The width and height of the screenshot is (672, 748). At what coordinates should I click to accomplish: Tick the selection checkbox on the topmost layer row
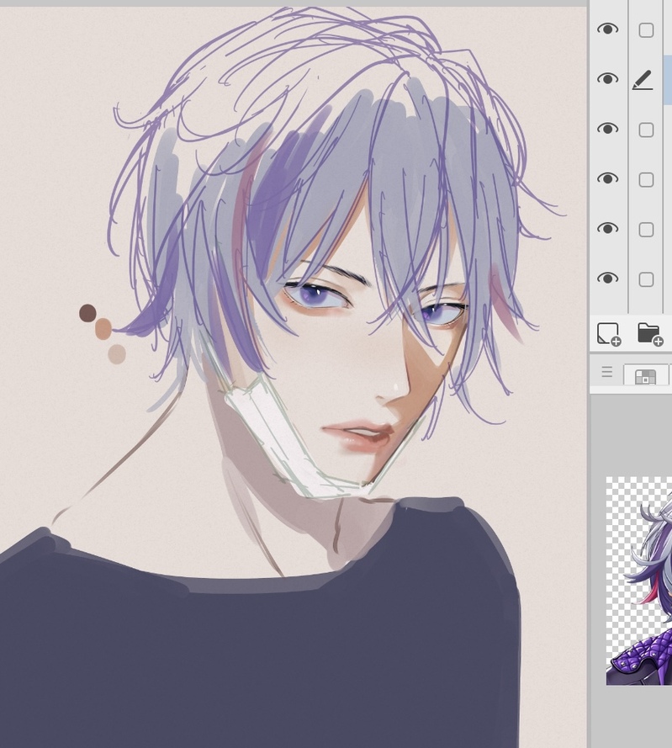[x=646, y=30]
